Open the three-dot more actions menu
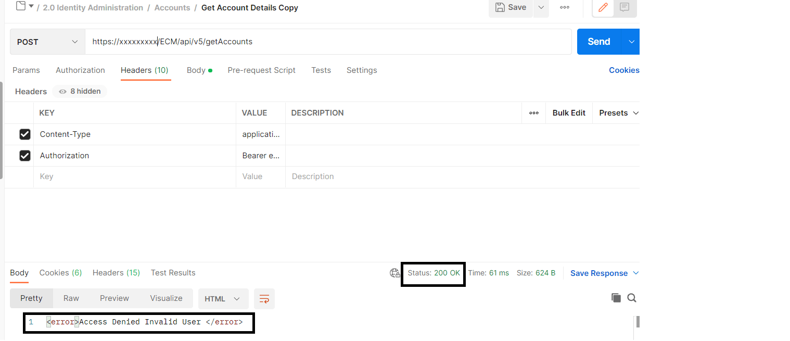This screenshot has height=341, width=790. [565, 8]
